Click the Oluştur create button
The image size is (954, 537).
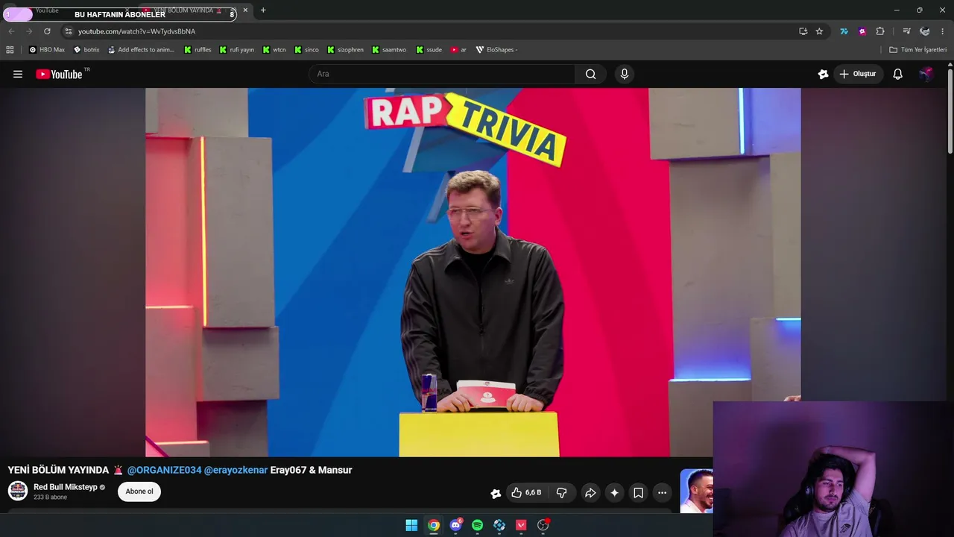[x=857, y=74]
